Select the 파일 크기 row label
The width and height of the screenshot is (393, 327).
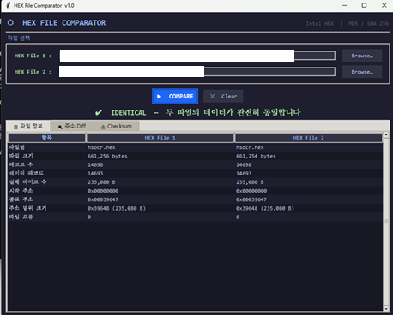coord(21,156)
